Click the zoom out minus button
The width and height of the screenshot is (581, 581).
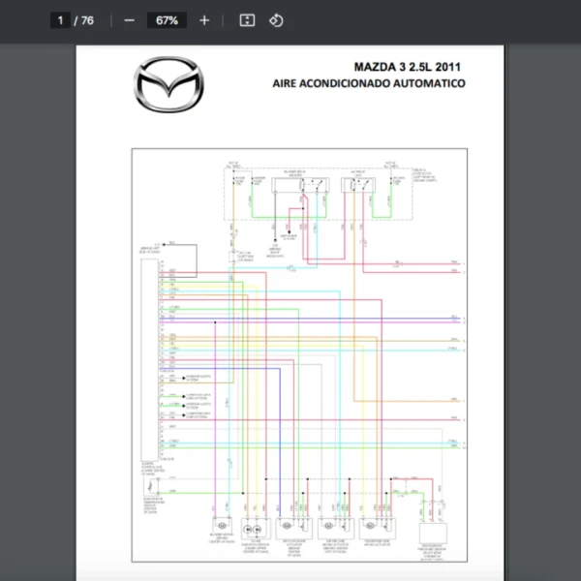129,20
